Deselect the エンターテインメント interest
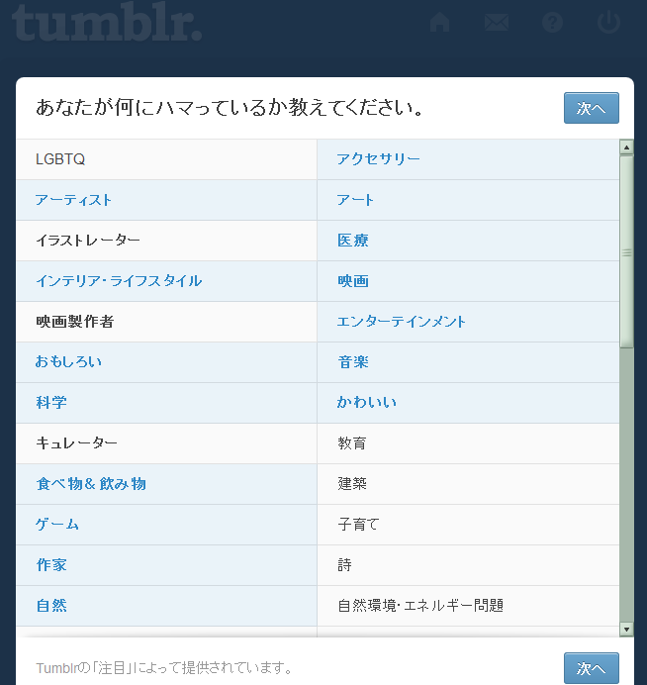This screenshot has width=647, height=685. (468, 322)
